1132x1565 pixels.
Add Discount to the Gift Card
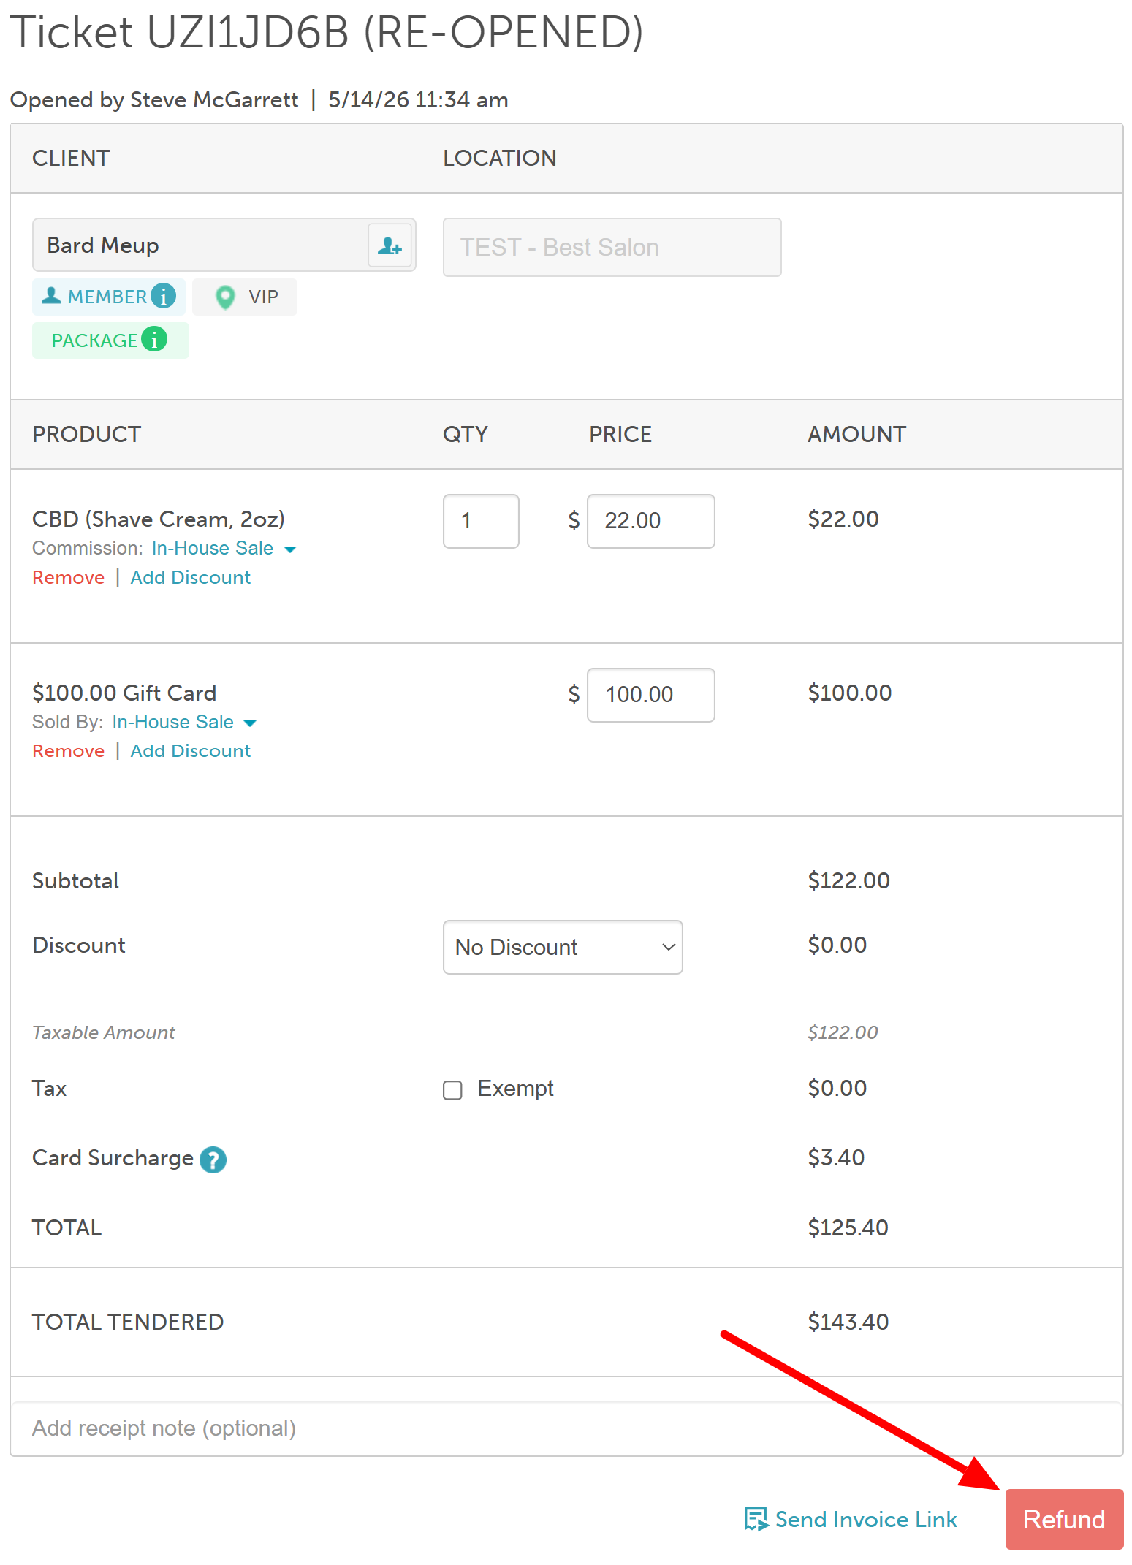coord(190,751)
